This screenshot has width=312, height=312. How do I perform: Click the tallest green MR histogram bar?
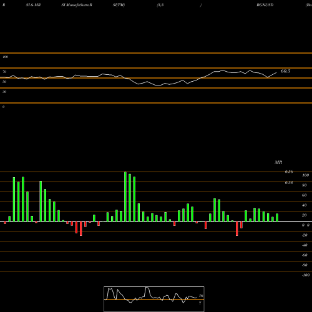coord(125,197)
